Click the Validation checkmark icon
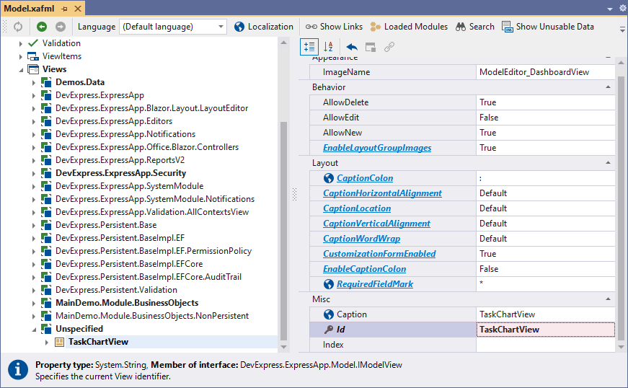The width and height of the screenshot is (628, 388). 33,43
